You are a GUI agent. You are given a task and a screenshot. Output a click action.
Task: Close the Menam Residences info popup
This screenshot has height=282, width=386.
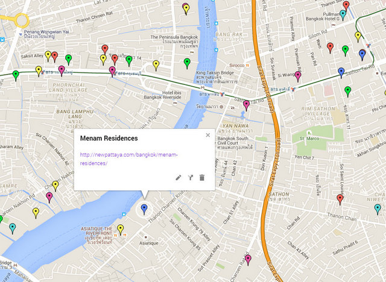pos(207,135)
